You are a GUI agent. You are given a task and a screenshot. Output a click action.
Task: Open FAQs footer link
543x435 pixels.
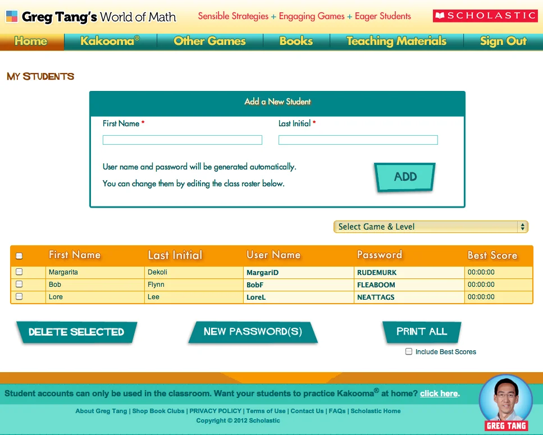click(x=337, y=411)
